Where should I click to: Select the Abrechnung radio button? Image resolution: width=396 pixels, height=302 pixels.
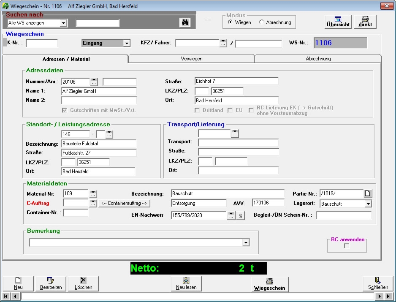click(x=262, y=22)
